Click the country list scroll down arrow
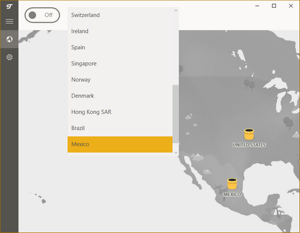Screen dimensions: 300x233 click(176, 153)
